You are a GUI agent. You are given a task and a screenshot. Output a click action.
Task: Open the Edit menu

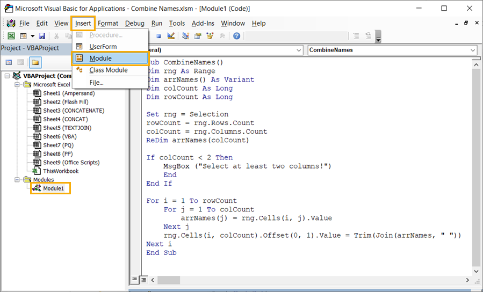(x=42, y=24)
